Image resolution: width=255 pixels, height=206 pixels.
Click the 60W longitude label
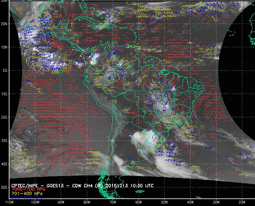point(138,202)
